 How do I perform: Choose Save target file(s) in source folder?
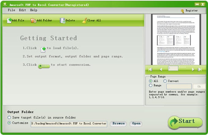click(x=9, y=117)
